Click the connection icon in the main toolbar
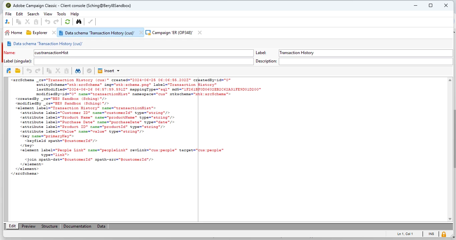This screenshot has height=240, width=456. point(7,22)
